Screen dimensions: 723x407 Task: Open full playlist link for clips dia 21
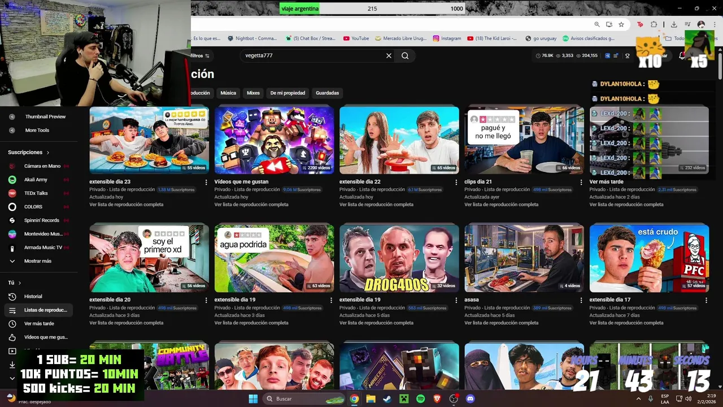(502, 205)
